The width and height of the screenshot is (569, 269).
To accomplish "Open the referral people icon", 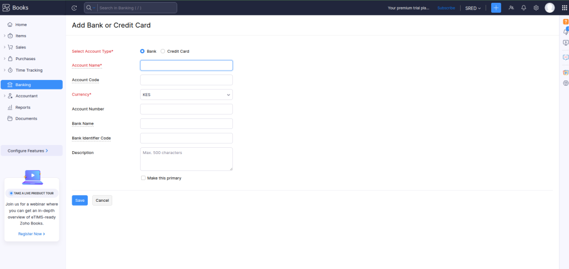I will click(511, 8).
